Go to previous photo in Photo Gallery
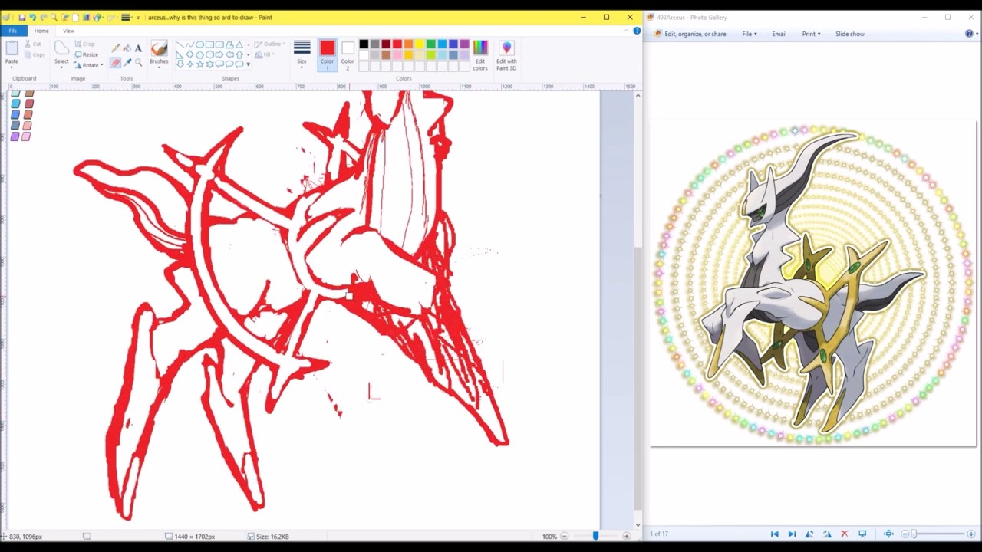 point(775,534)
